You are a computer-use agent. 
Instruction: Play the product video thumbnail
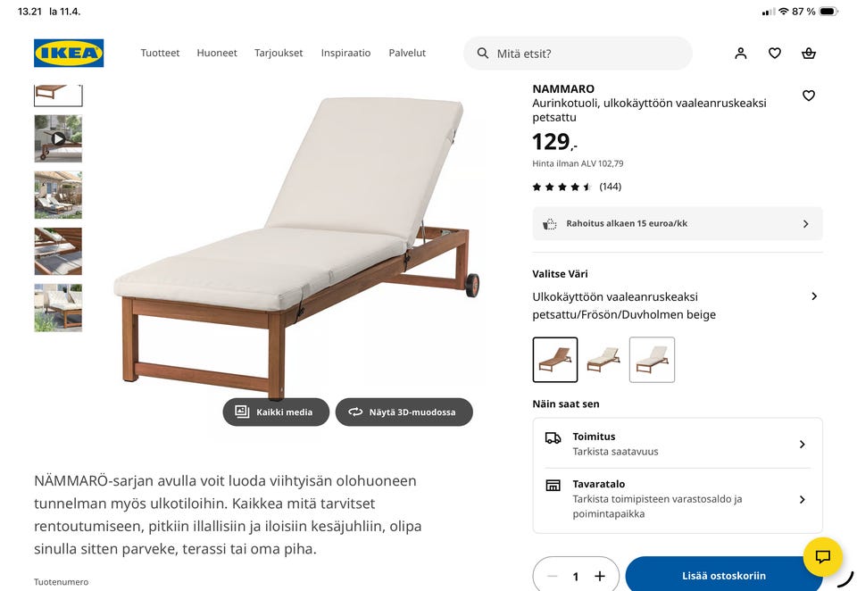(x=58, y=139)
